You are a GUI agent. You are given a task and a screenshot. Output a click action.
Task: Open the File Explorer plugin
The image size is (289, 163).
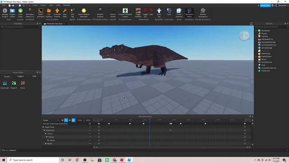tap(49, 13)
